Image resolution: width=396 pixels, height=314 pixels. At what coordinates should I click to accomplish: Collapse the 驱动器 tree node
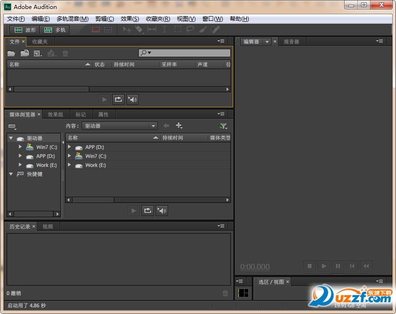pyautogui.click(x=11, y=138)
